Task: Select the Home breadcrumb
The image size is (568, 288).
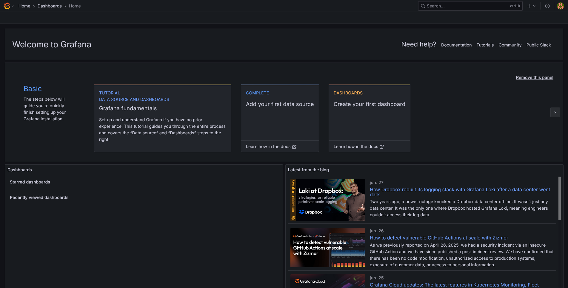Action: [24, 6]
